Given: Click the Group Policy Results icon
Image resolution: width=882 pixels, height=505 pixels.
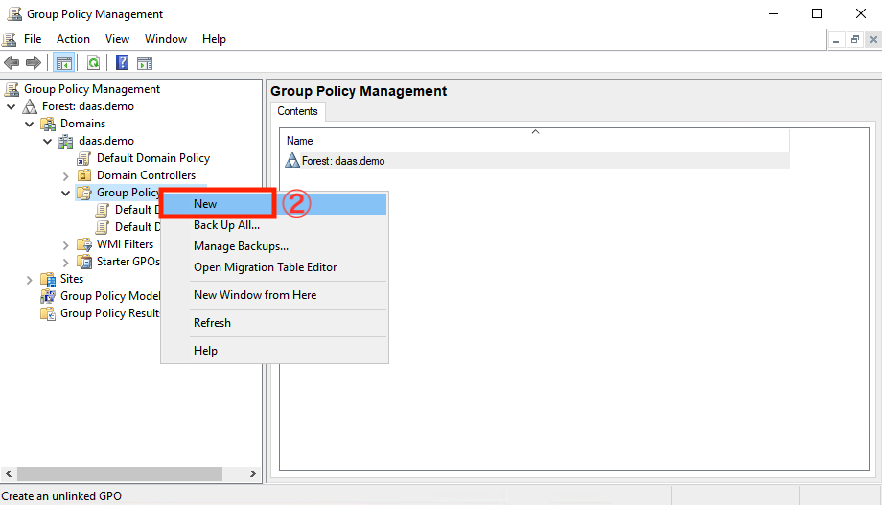Looking at the screenshot, I should [48, 313].
